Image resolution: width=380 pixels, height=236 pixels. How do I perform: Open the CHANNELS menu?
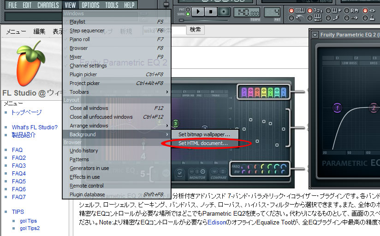[x=48, y=5]
